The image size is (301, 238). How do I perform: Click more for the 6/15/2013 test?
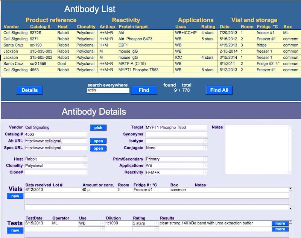tap(280, 223)
